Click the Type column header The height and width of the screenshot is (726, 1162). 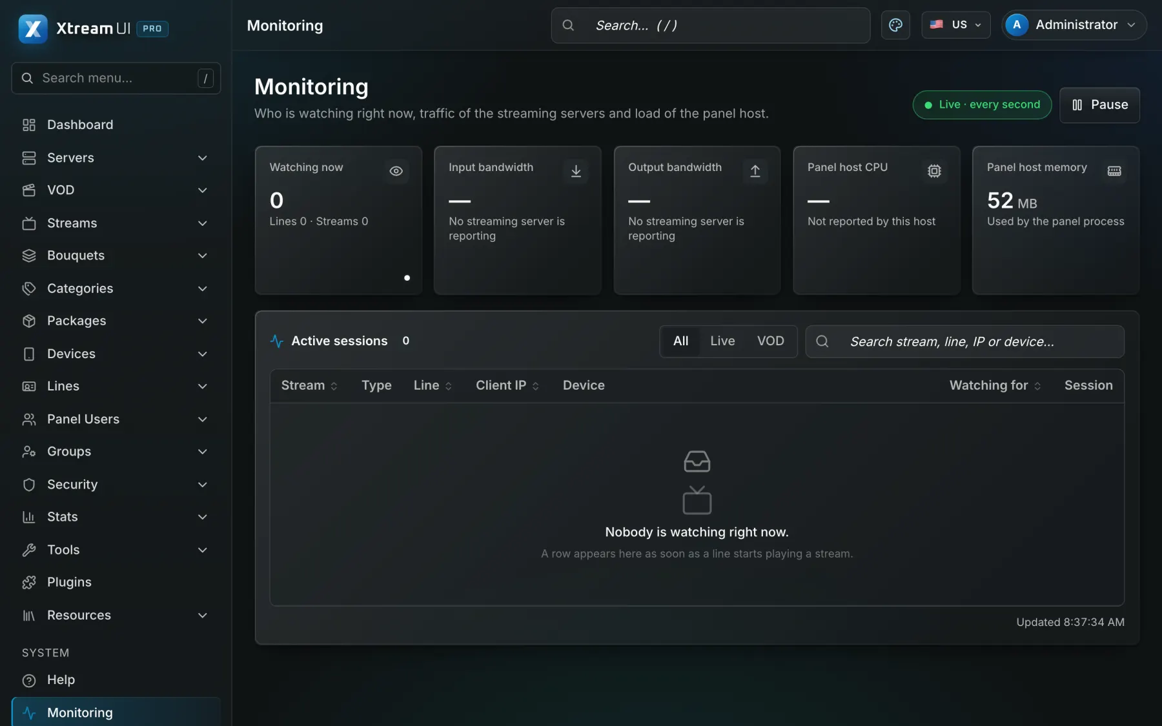(x=376, y=385)
